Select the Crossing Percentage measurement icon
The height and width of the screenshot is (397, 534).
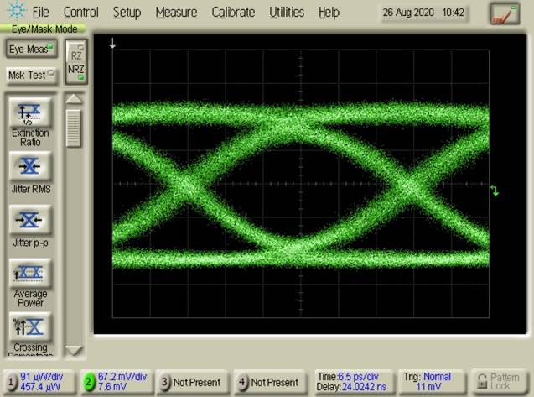click(29, 326)
